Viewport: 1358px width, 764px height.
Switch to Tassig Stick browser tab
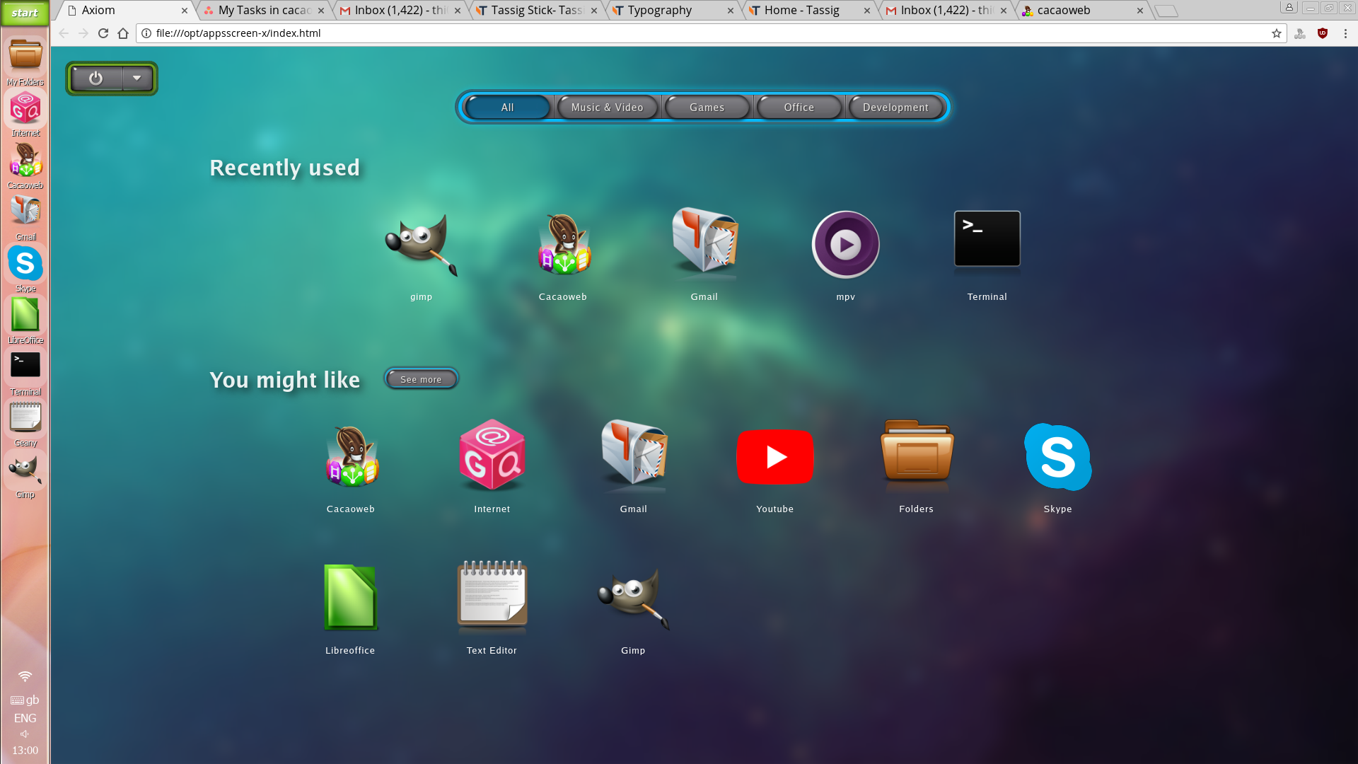point(536,11)
